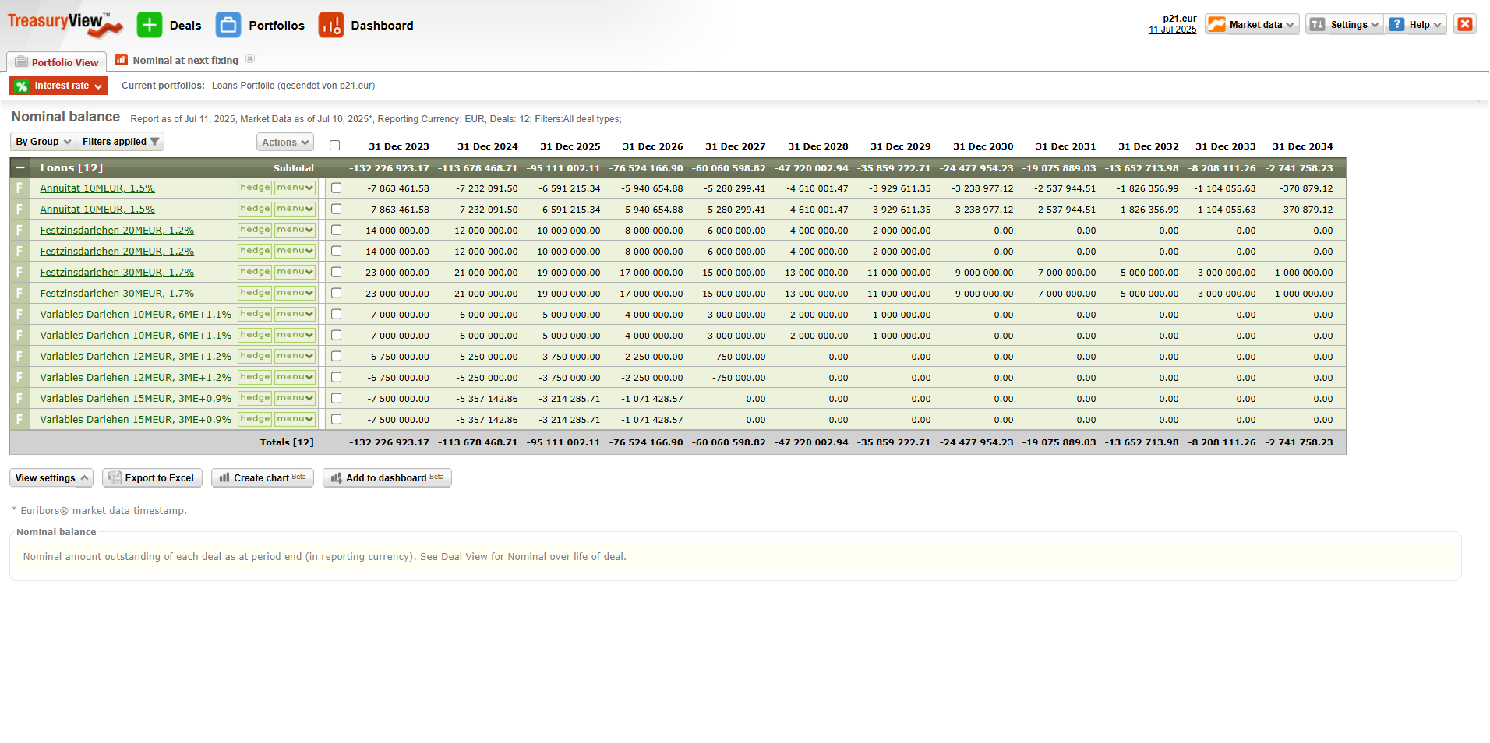Click the green plus Deals icon
This screenshot has width=1490, height=743.
tap(150, 25)
